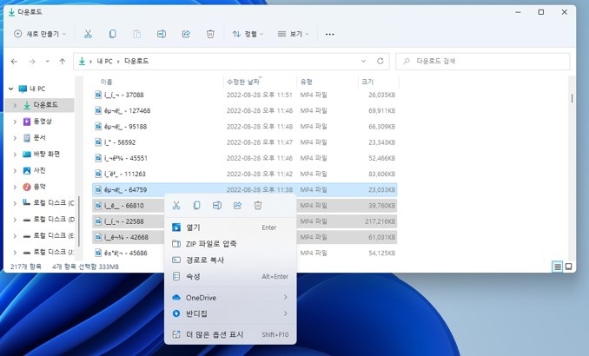Click 다운로드 in the address breadcrumb
589x356 pixels.
136,61
